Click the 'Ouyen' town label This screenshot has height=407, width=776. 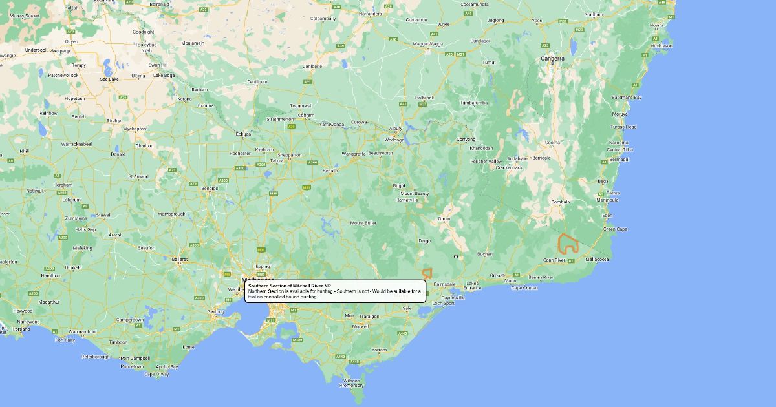(x=71, y=41)
